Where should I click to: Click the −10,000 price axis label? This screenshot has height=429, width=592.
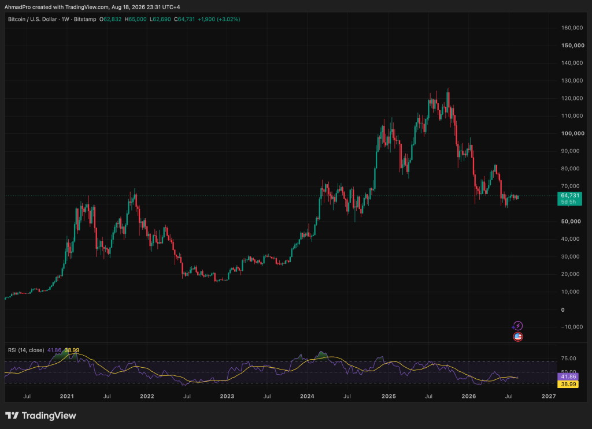[572, 327]
